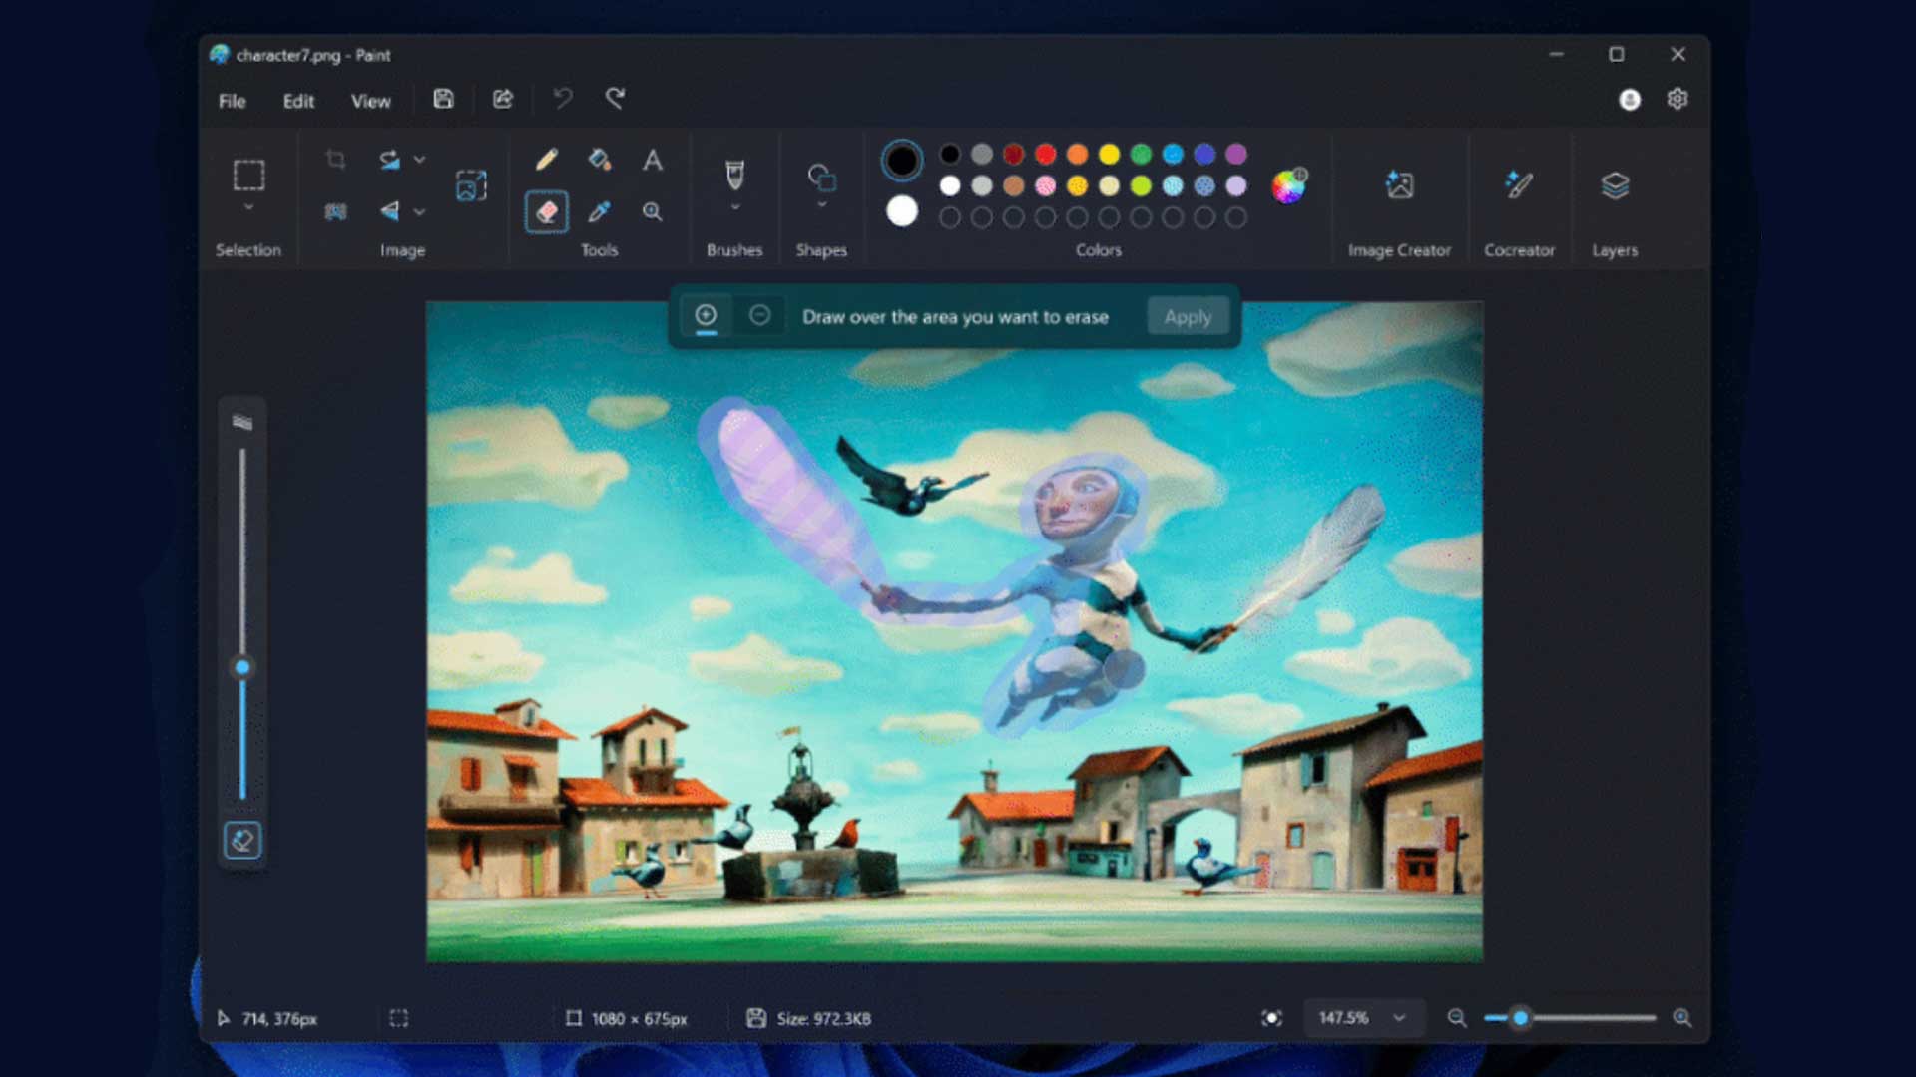Select the Magnifier tool
1916x1077 pixels.
(652, 211)
